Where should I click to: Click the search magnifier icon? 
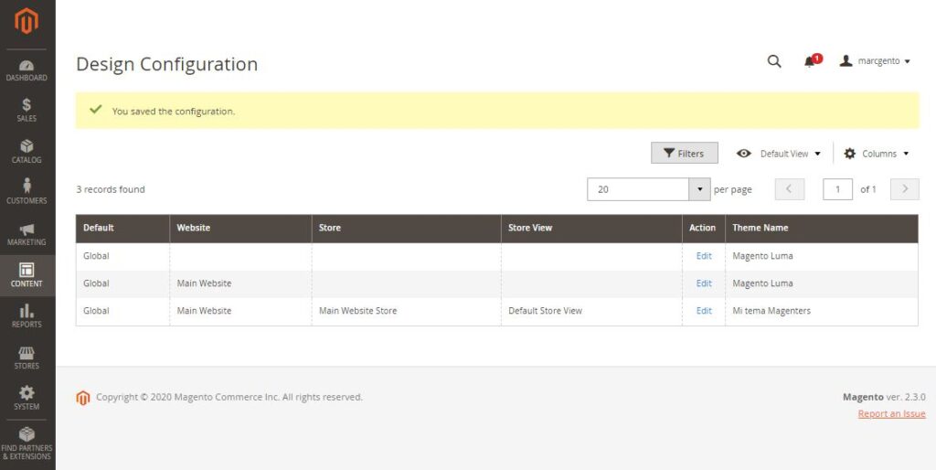[x=774, y=61]
